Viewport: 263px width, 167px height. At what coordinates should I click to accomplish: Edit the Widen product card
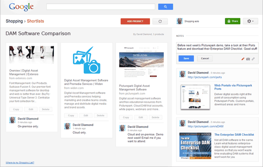click(x=86, y=116)
